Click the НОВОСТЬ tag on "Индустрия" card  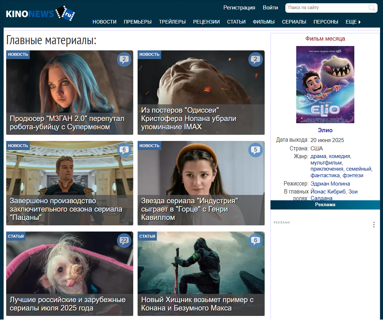point(149,146)
